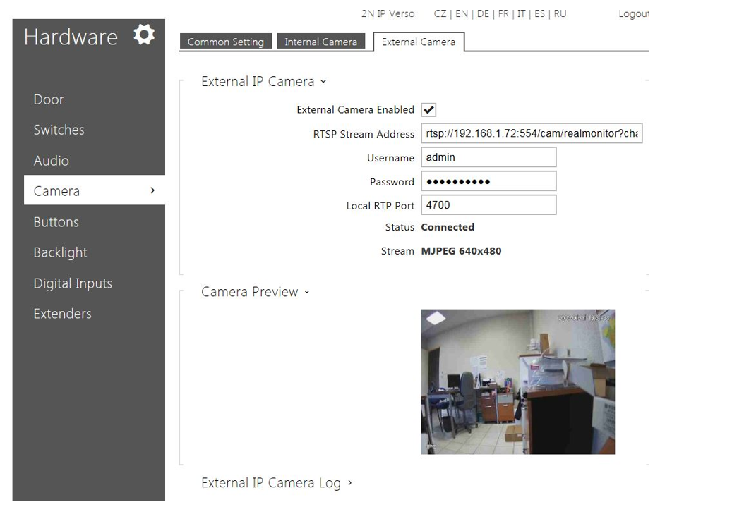Click the Hardware gear icon
This screenshot has height=507, width=732.
(x=144, y=35)
